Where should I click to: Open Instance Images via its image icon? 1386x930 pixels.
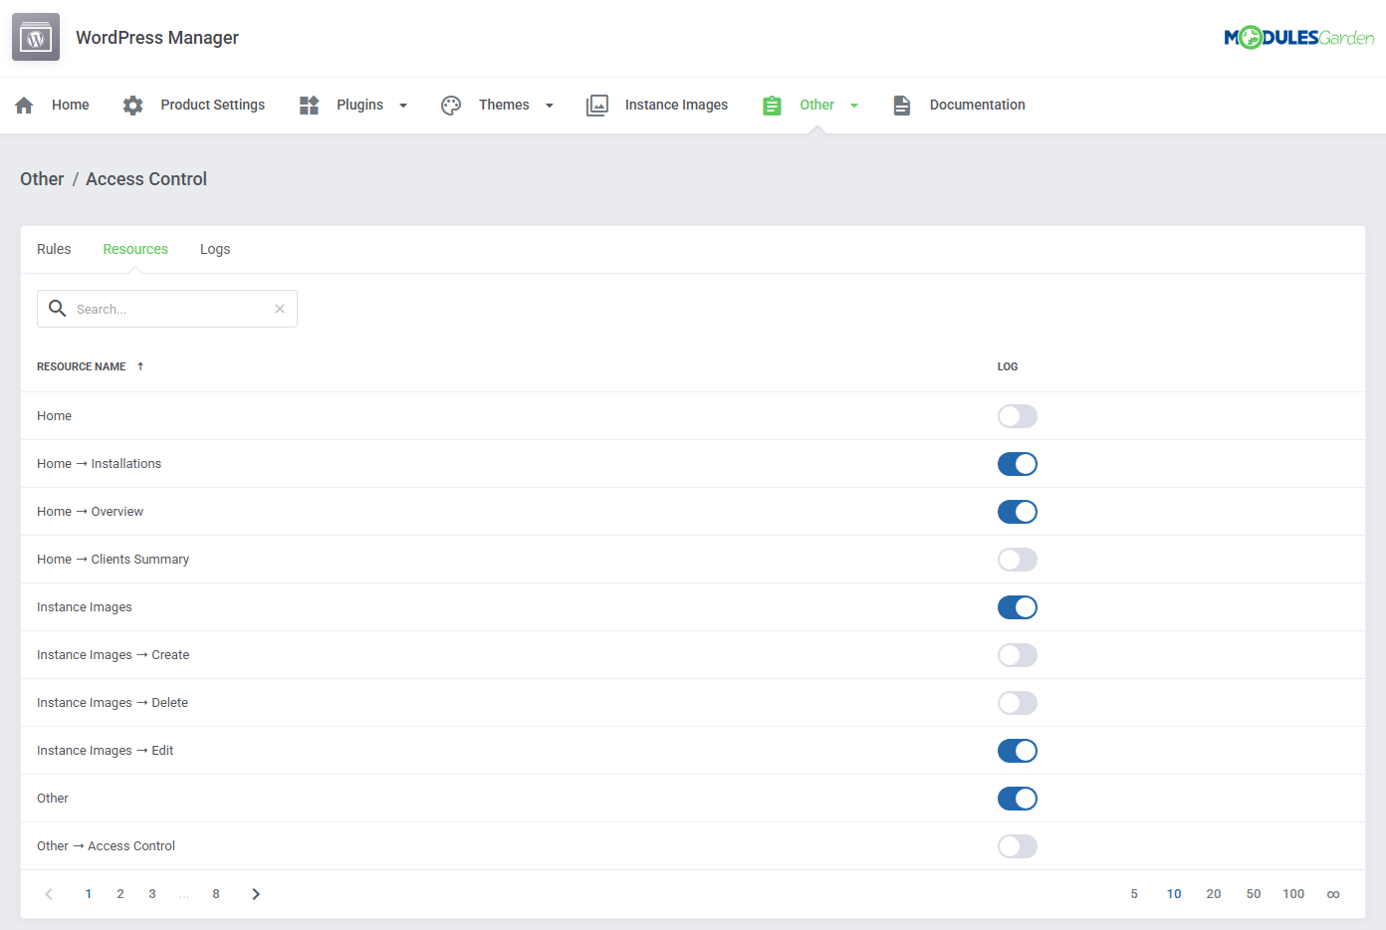597,105
